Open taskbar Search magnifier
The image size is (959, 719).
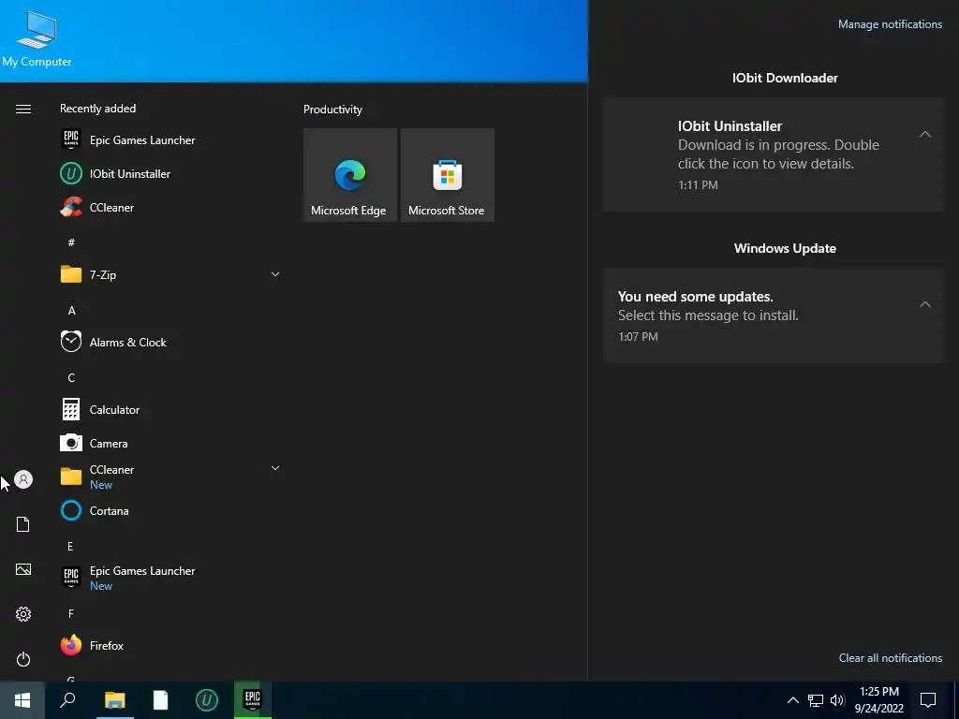(67, 700)
